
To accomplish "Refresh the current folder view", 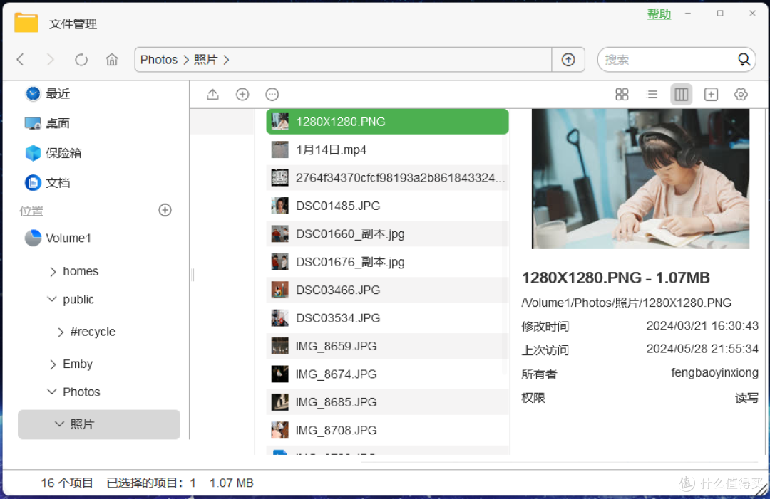I will pos(81,60).
